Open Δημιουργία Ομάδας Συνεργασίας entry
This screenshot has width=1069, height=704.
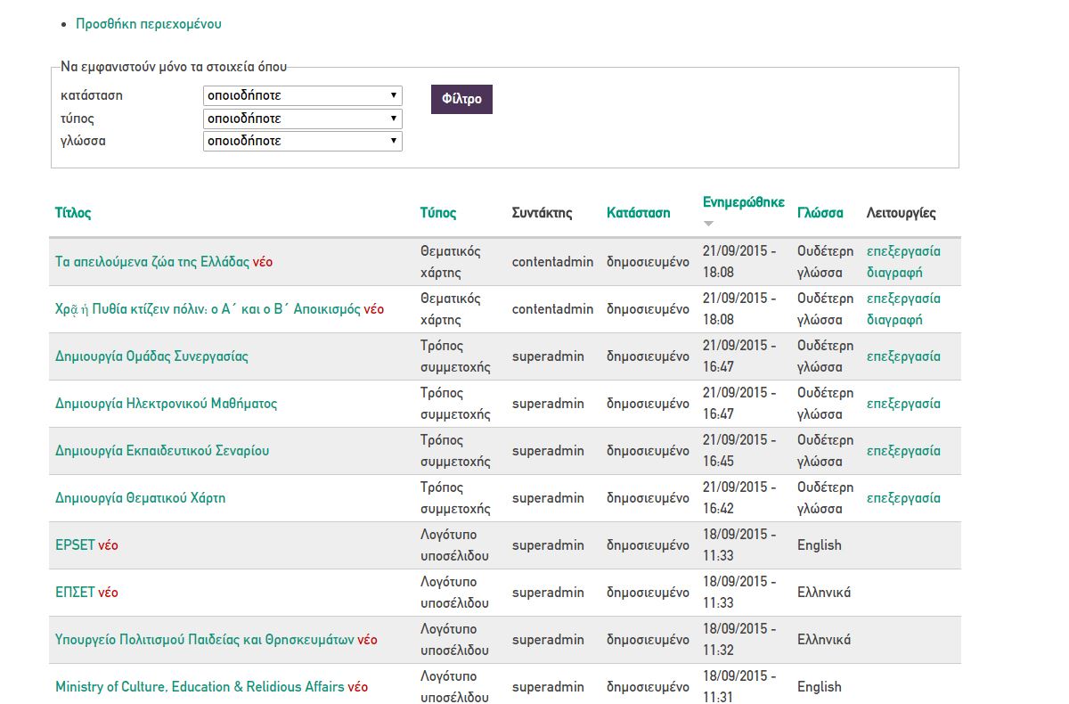point(151,356)
